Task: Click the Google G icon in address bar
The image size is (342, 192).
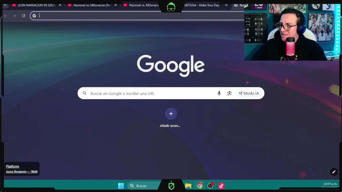Action: pyautogui.click(x=34, y=16)
